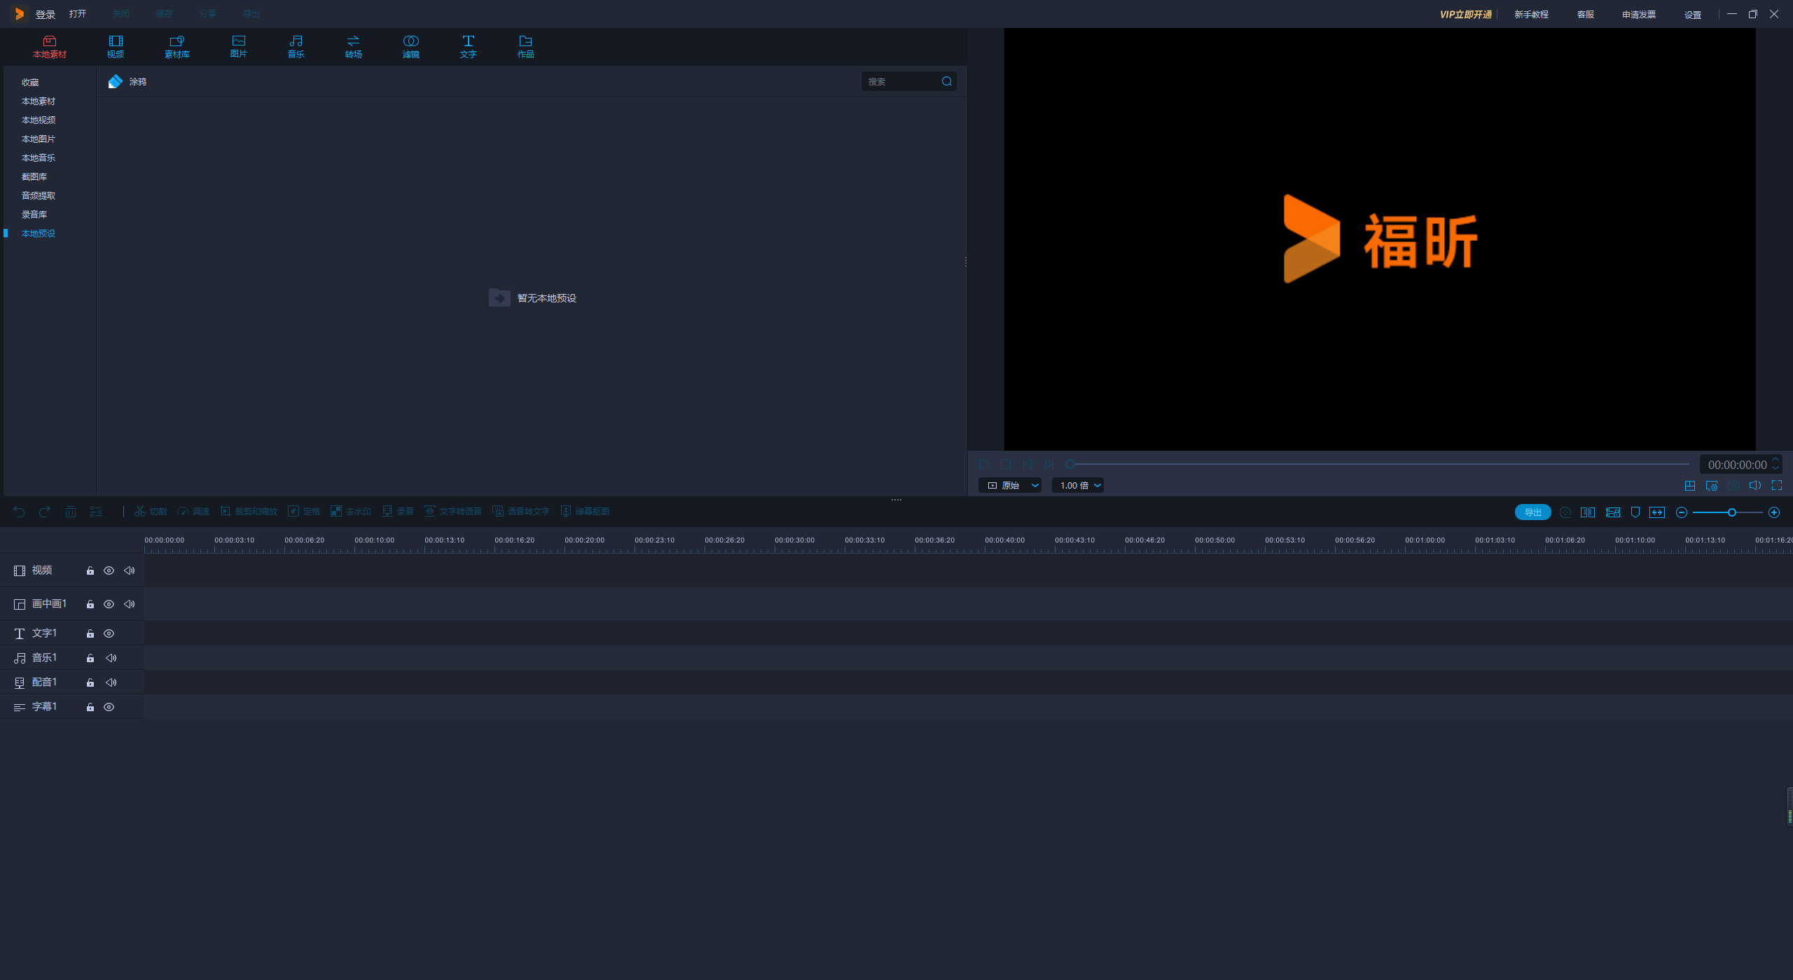
Task: Mute the 配音1 track
Action: (x=111, y=683)
